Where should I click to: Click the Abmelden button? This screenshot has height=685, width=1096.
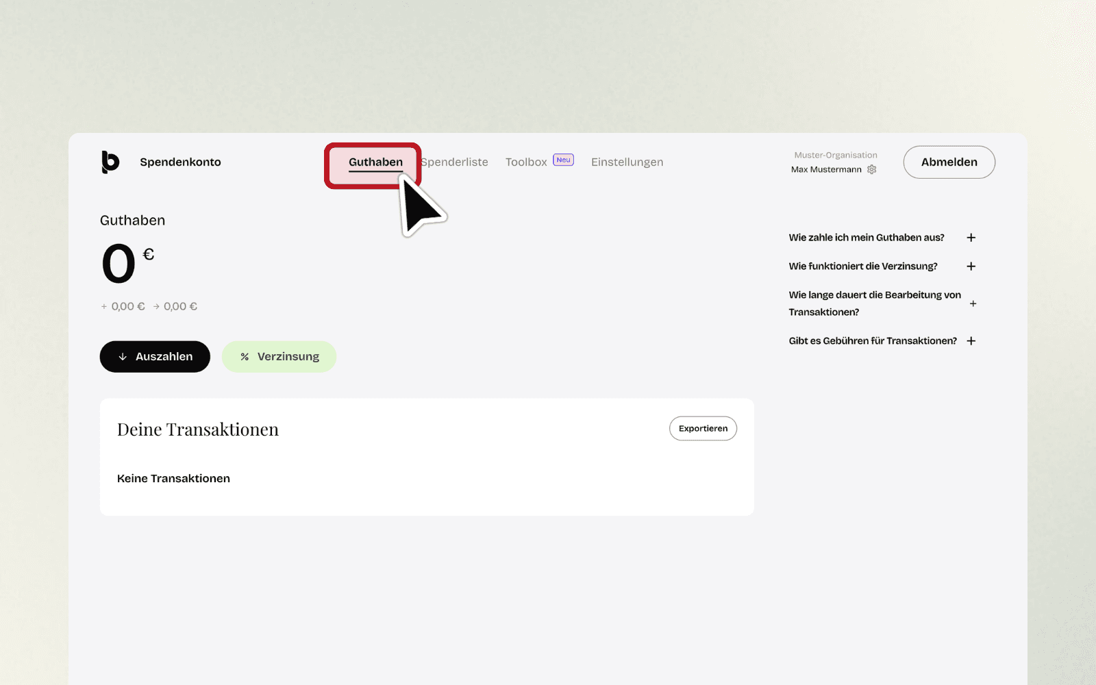point(949,162)
